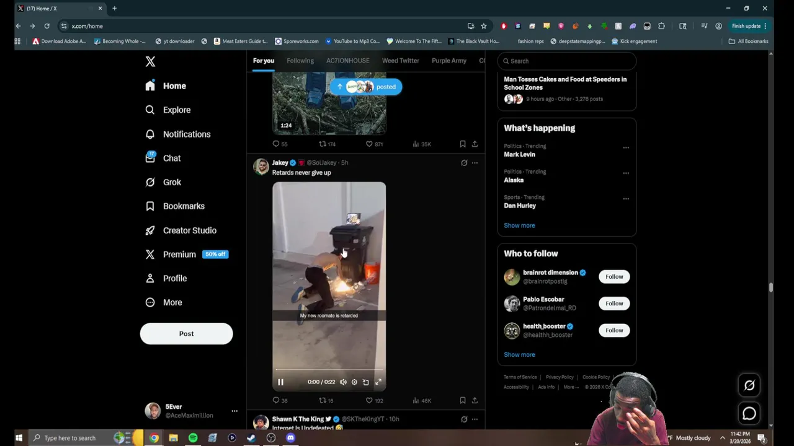The width and height of the screenshot is (794, 446).
Task: Like Jakey's post with 192 likes
Action: [374, 401]
